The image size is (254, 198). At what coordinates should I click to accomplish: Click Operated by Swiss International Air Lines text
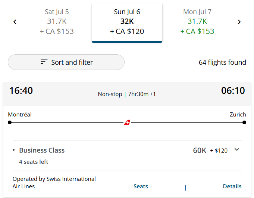click(54, 183)
